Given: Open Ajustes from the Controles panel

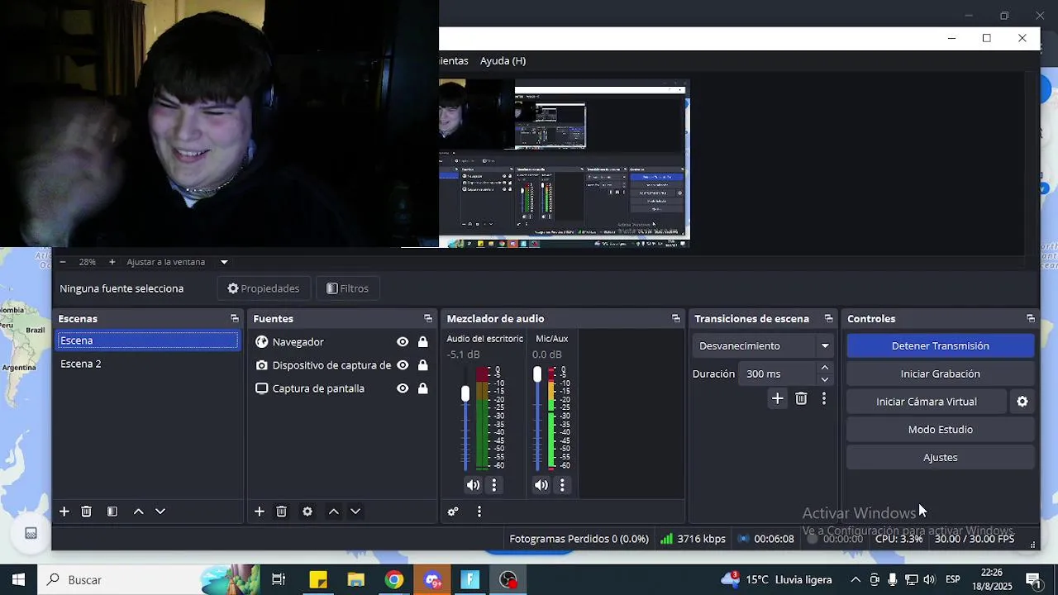Looking at the screenshot, I should click(x=941, y=458).
